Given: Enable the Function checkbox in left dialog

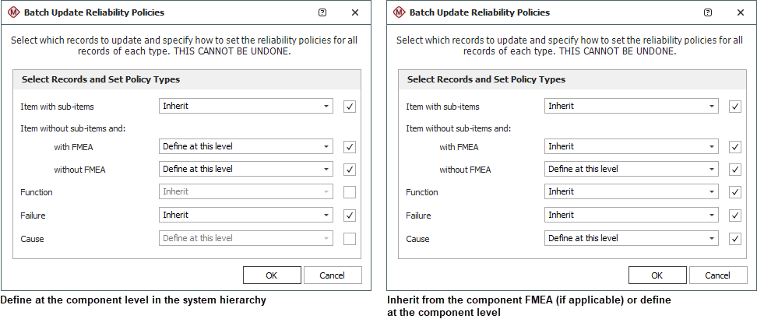Looking at the screenshot, I should point(350,192).
